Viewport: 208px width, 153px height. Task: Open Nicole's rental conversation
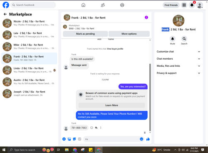pyautogui.click(x=29, y=23)
